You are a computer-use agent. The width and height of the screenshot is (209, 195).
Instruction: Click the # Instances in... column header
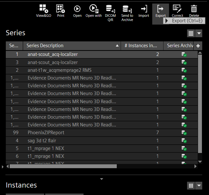click(x=142, y=46)
